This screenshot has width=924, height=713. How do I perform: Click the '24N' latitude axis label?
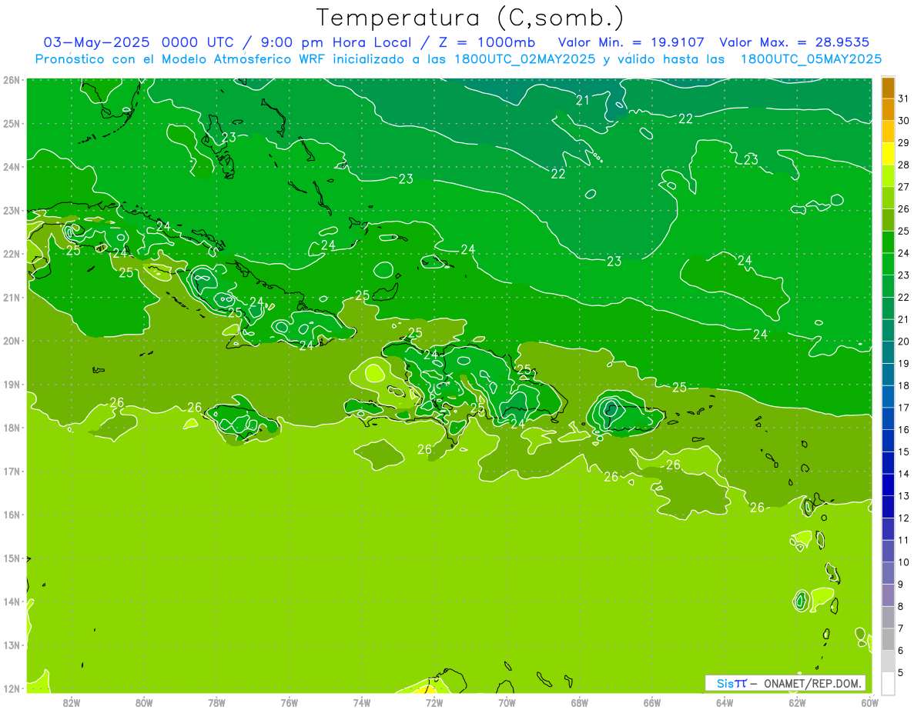(12, 167)
